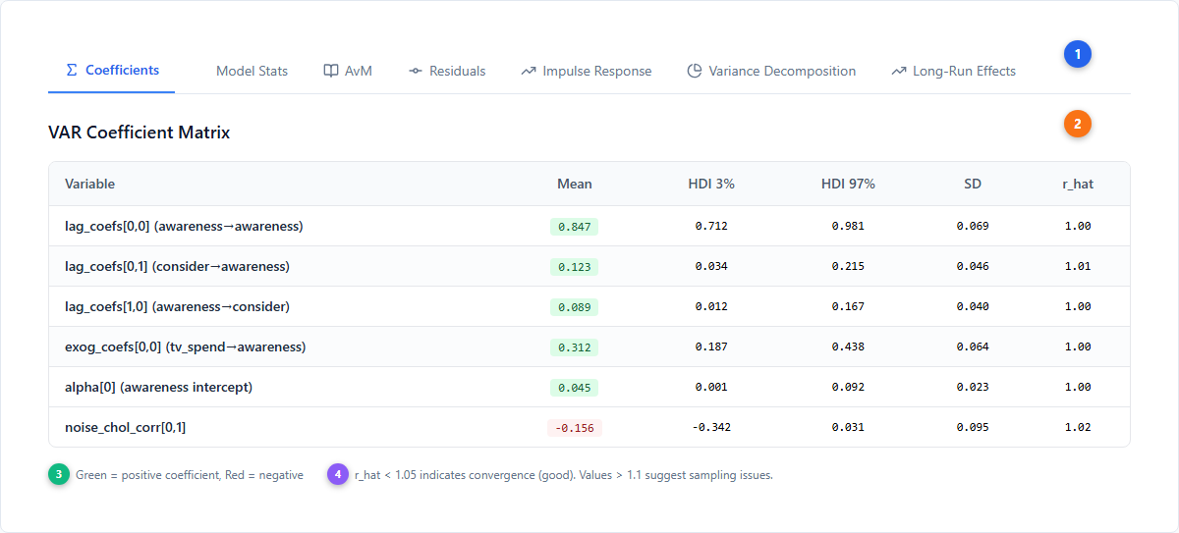Switch to the Impulse Response tab
Screen dimensions: 1179x533
pyautogui.click(x=587, y=71)
